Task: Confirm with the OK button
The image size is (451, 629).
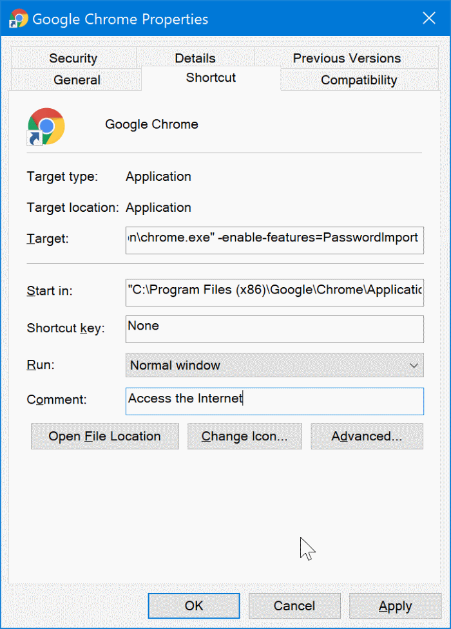Action: click(x=194, y=606)
